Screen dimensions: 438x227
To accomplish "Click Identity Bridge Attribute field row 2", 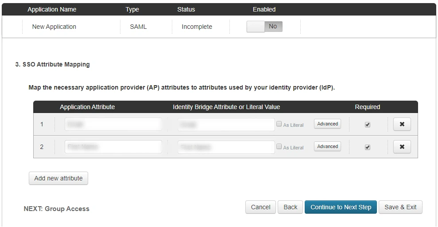I will pos(226,147).
